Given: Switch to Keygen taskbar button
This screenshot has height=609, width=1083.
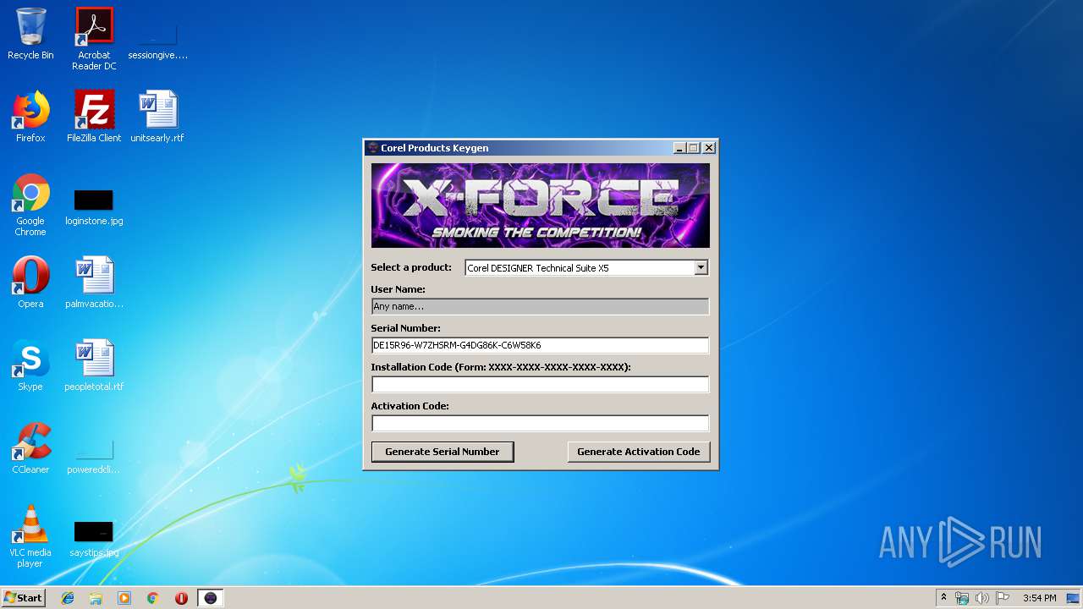Looking at the screenshot, I should click(x=211, y=598).
